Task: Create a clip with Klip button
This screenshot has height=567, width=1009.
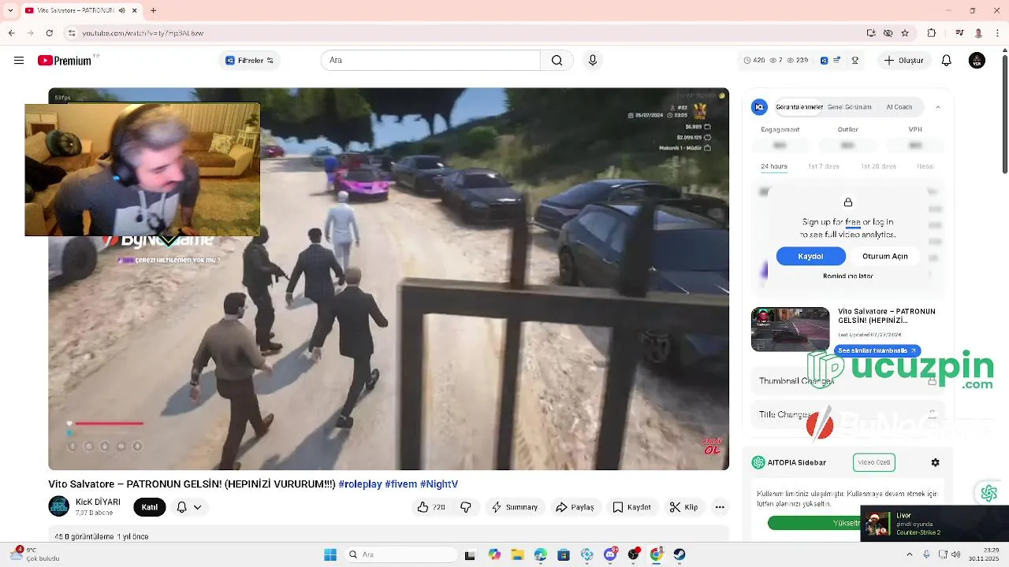Action: pos(683,507)
